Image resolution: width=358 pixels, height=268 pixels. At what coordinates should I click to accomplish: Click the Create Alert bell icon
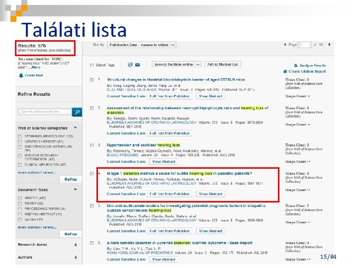(21, 75)
